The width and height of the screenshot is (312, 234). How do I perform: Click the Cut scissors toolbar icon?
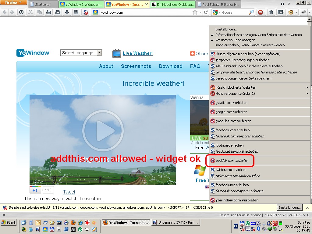point(30,12)
